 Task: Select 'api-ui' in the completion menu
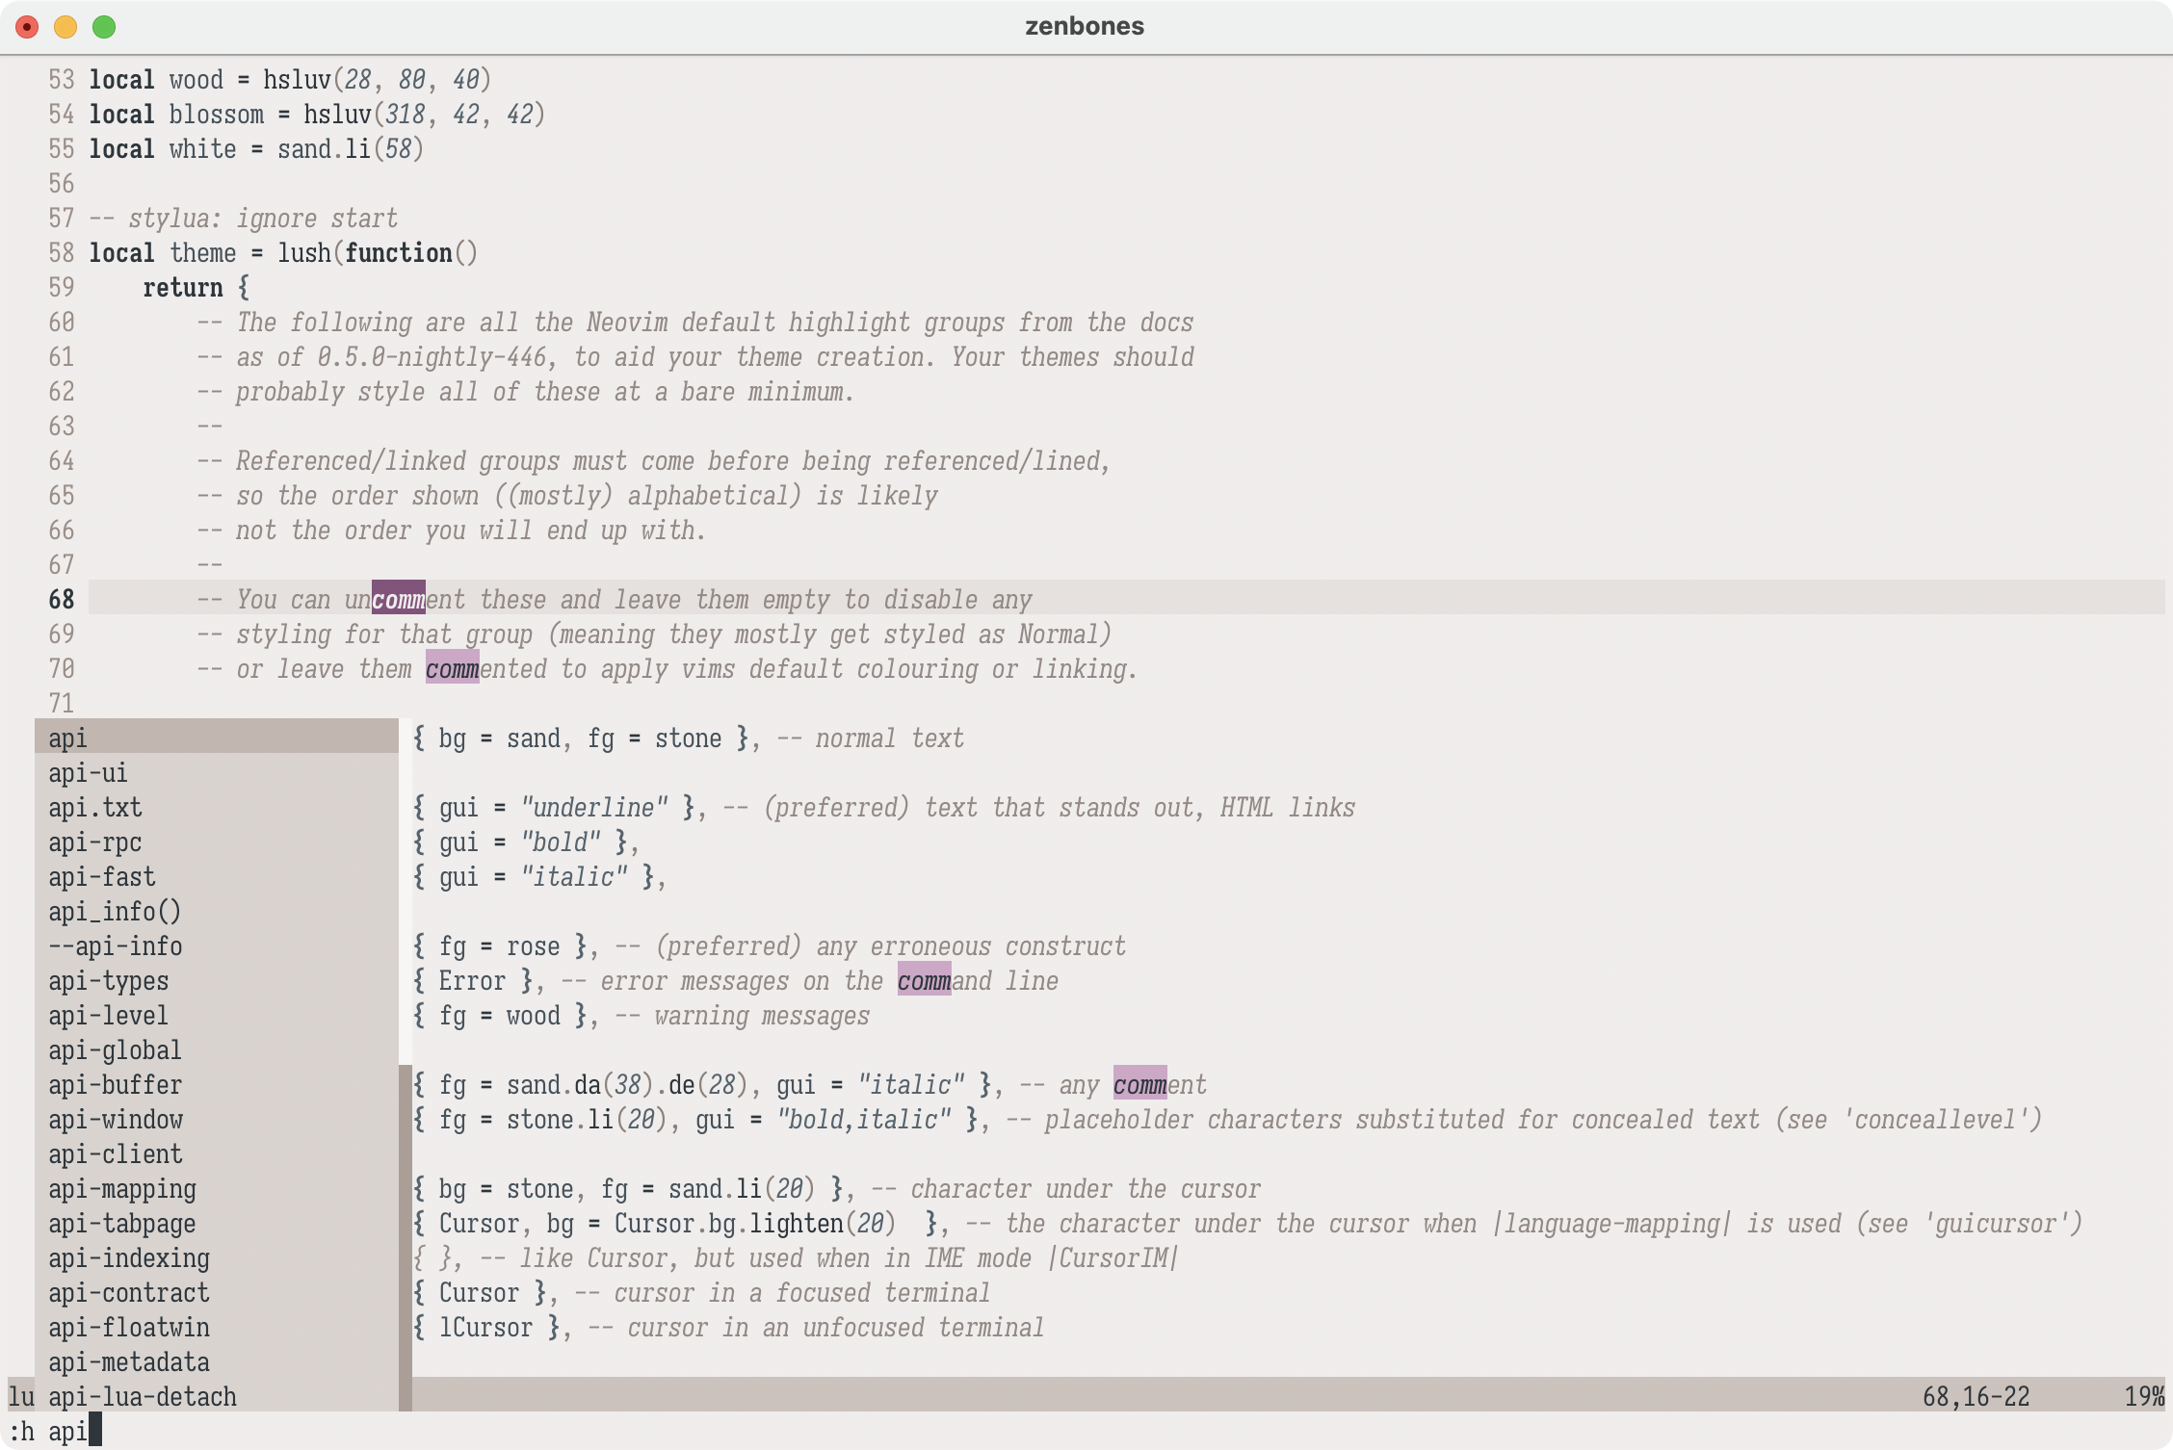[89, 773]
